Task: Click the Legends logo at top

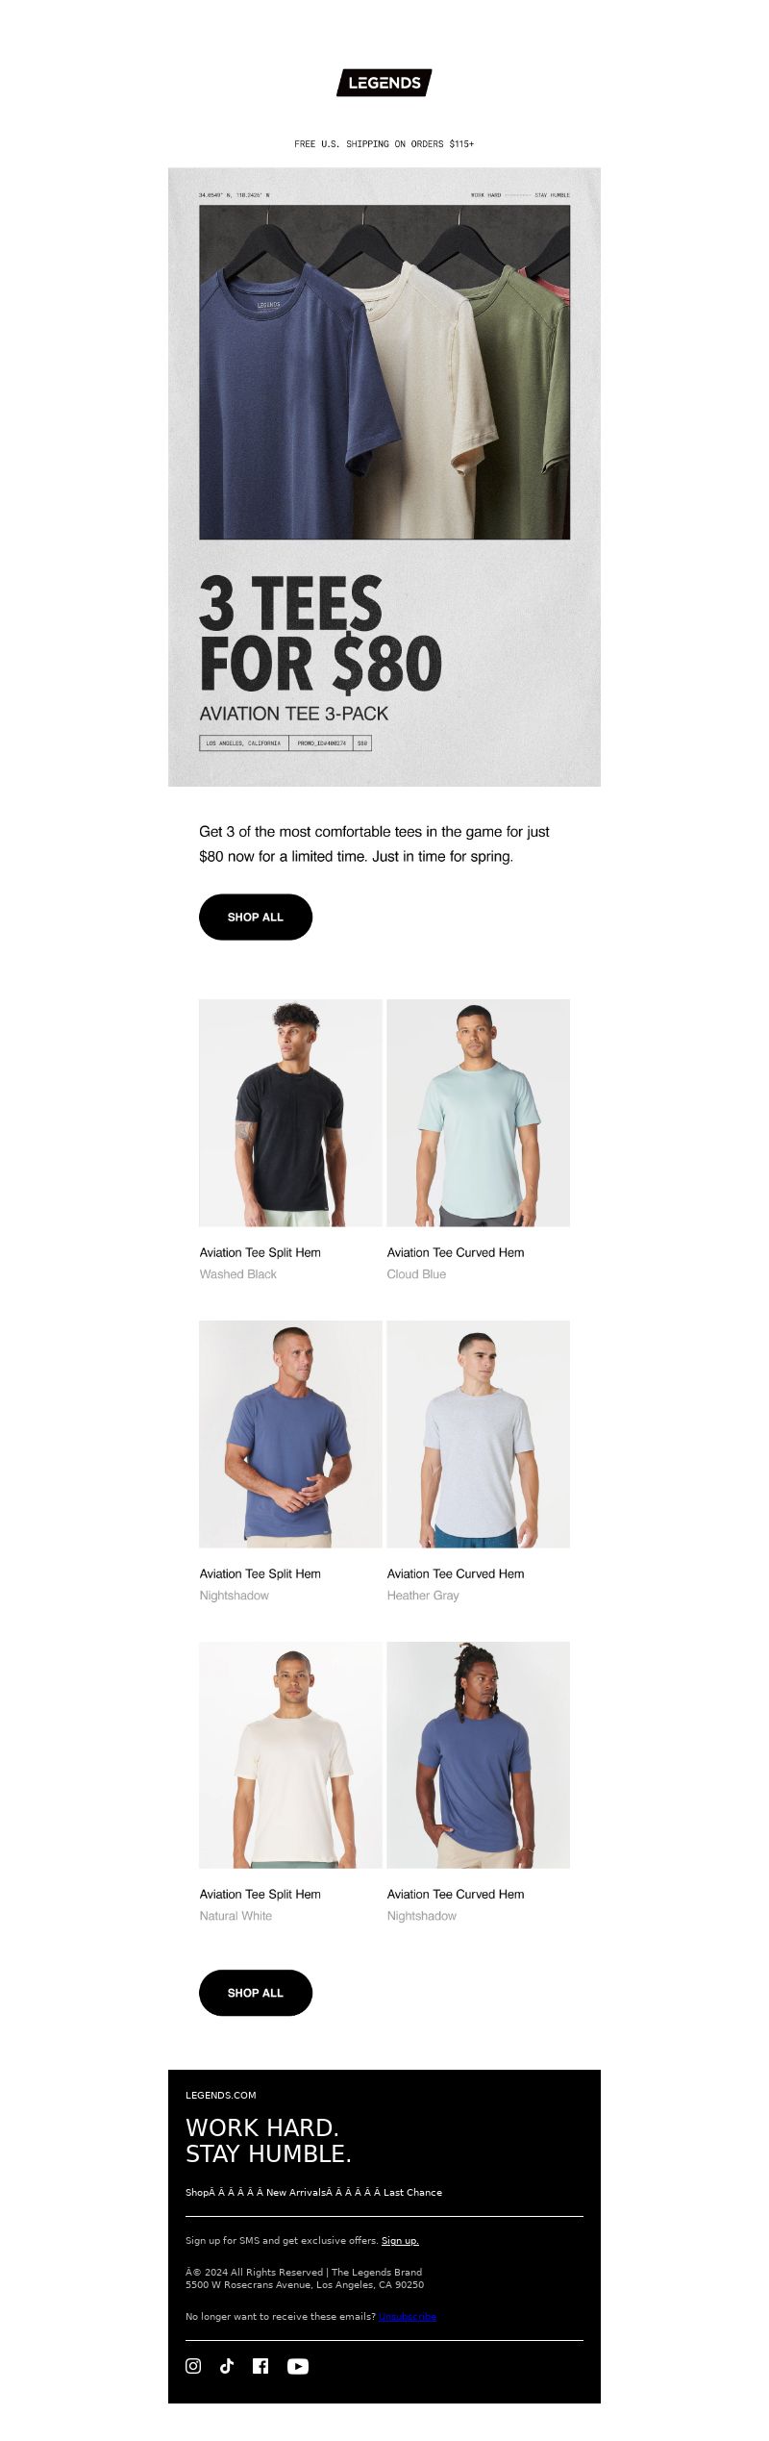Action: pyautogui.click(x=384, y=83)
